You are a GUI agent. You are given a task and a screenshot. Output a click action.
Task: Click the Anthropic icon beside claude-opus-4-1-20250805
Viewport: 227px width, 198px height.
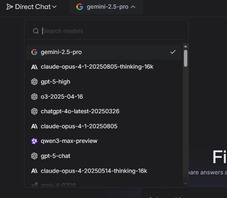tap(34, 126)
